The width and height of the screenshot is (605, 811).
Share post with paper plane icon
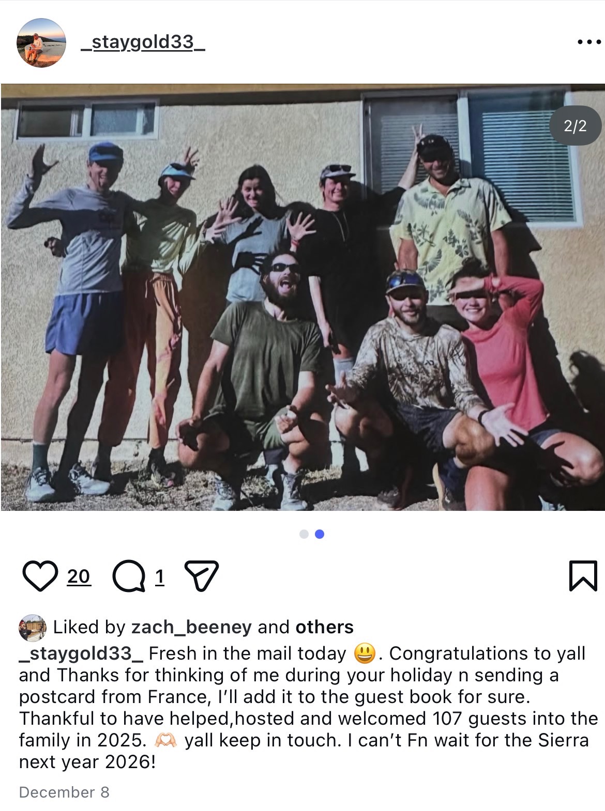[202, 575]
